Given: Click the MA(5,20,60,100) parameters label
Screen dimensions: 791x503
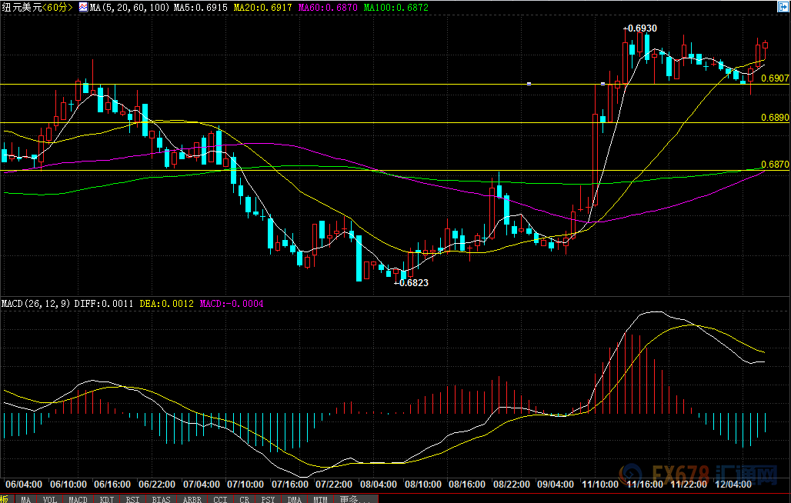Looking at the screenshot, I should pos(129,8).
